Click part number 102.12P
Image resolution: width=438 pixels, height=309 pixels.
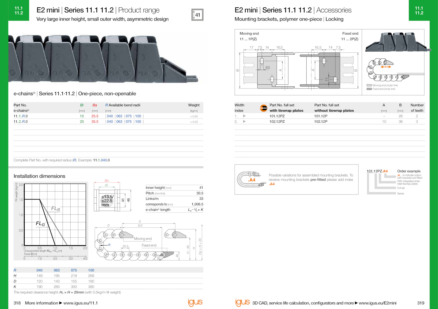point(321,122)
